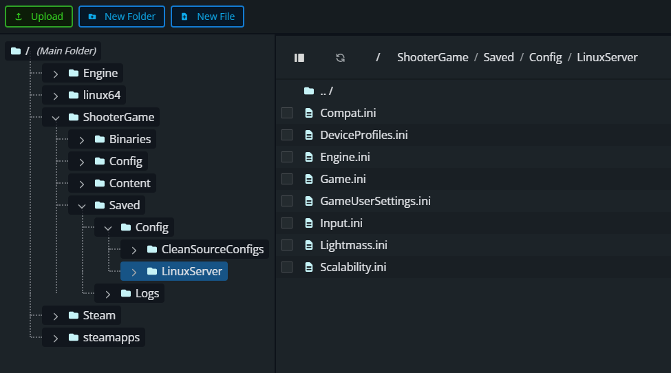Expand the CleanSourceConfigs folder chevron

click(134, 249)
